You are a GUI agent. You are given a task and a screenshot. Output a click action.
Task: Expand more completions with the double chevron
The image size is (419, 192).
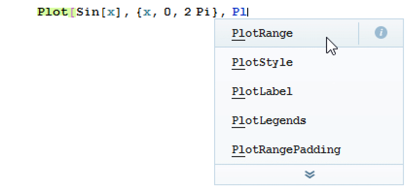coord(310,175)
